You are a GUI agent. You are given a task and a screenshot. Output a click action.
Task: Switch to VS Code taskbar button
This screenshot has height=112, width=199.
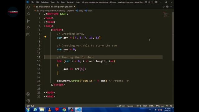pyautogui.click(x=79, y=110)
